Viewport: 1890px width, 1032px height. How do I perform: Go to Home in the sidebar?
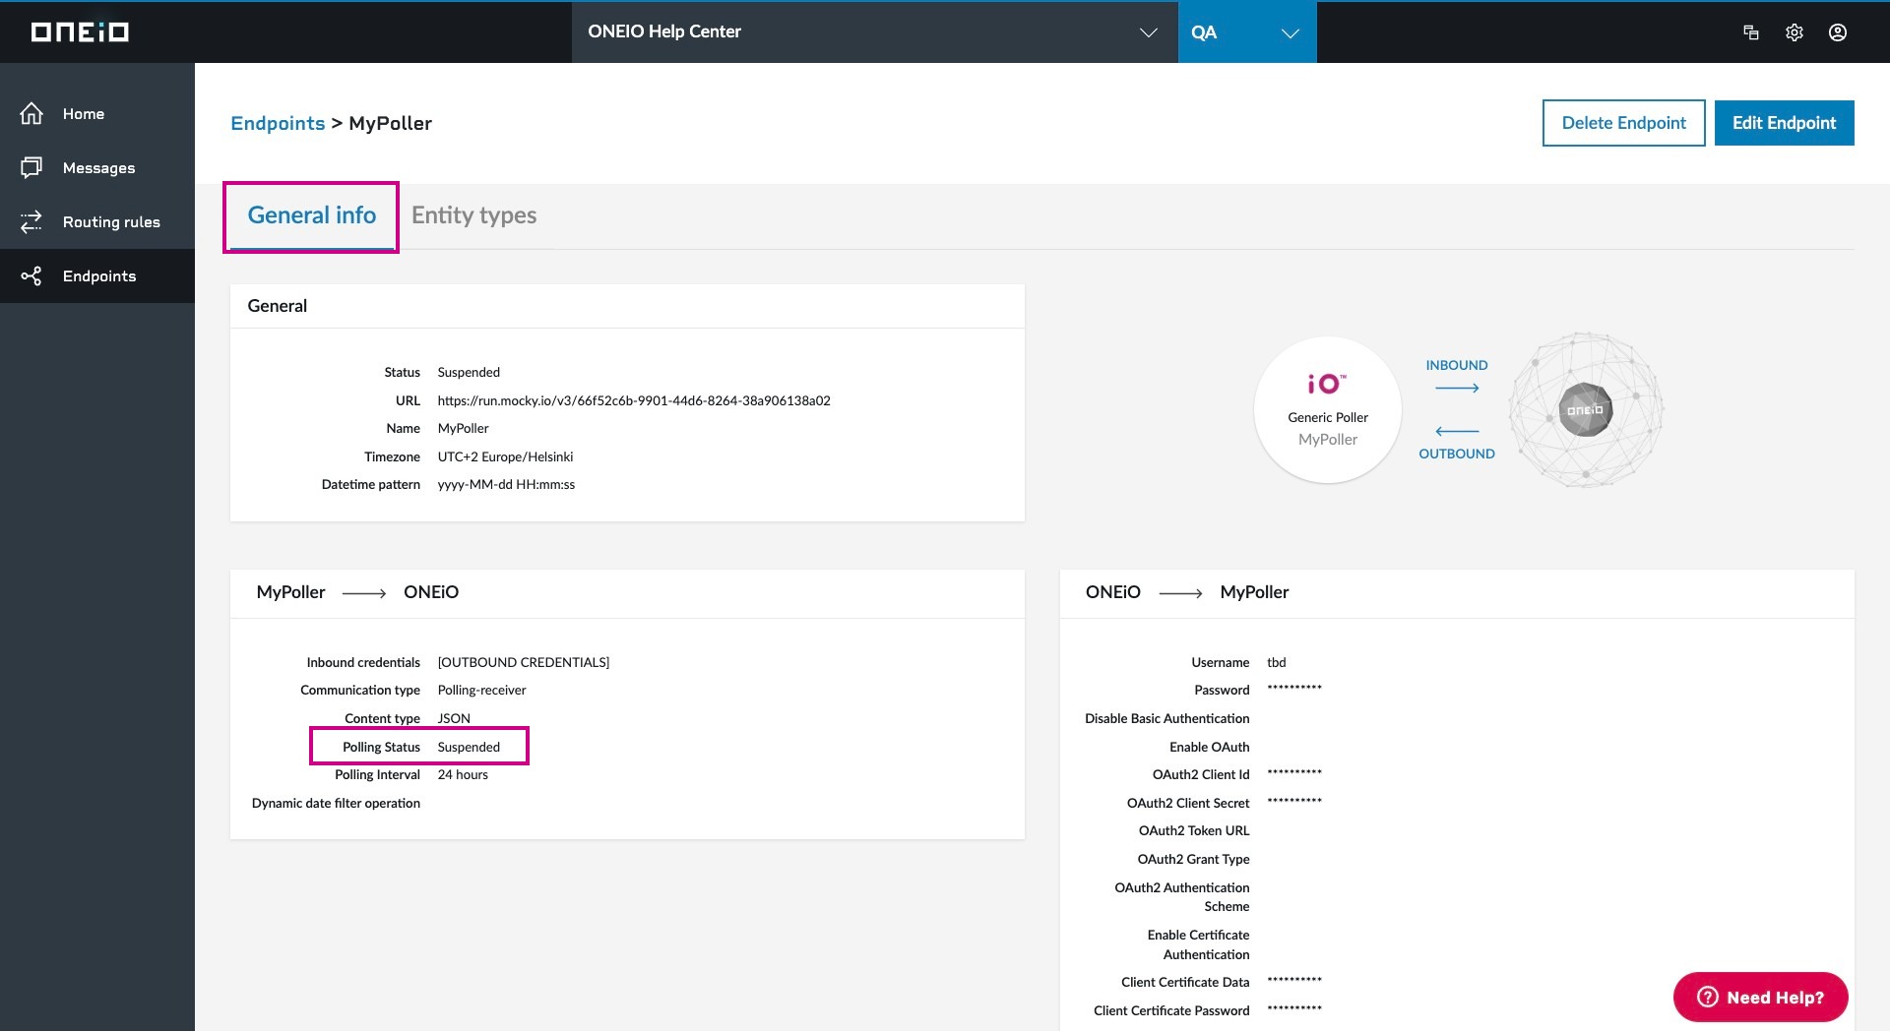click(97, 114)
